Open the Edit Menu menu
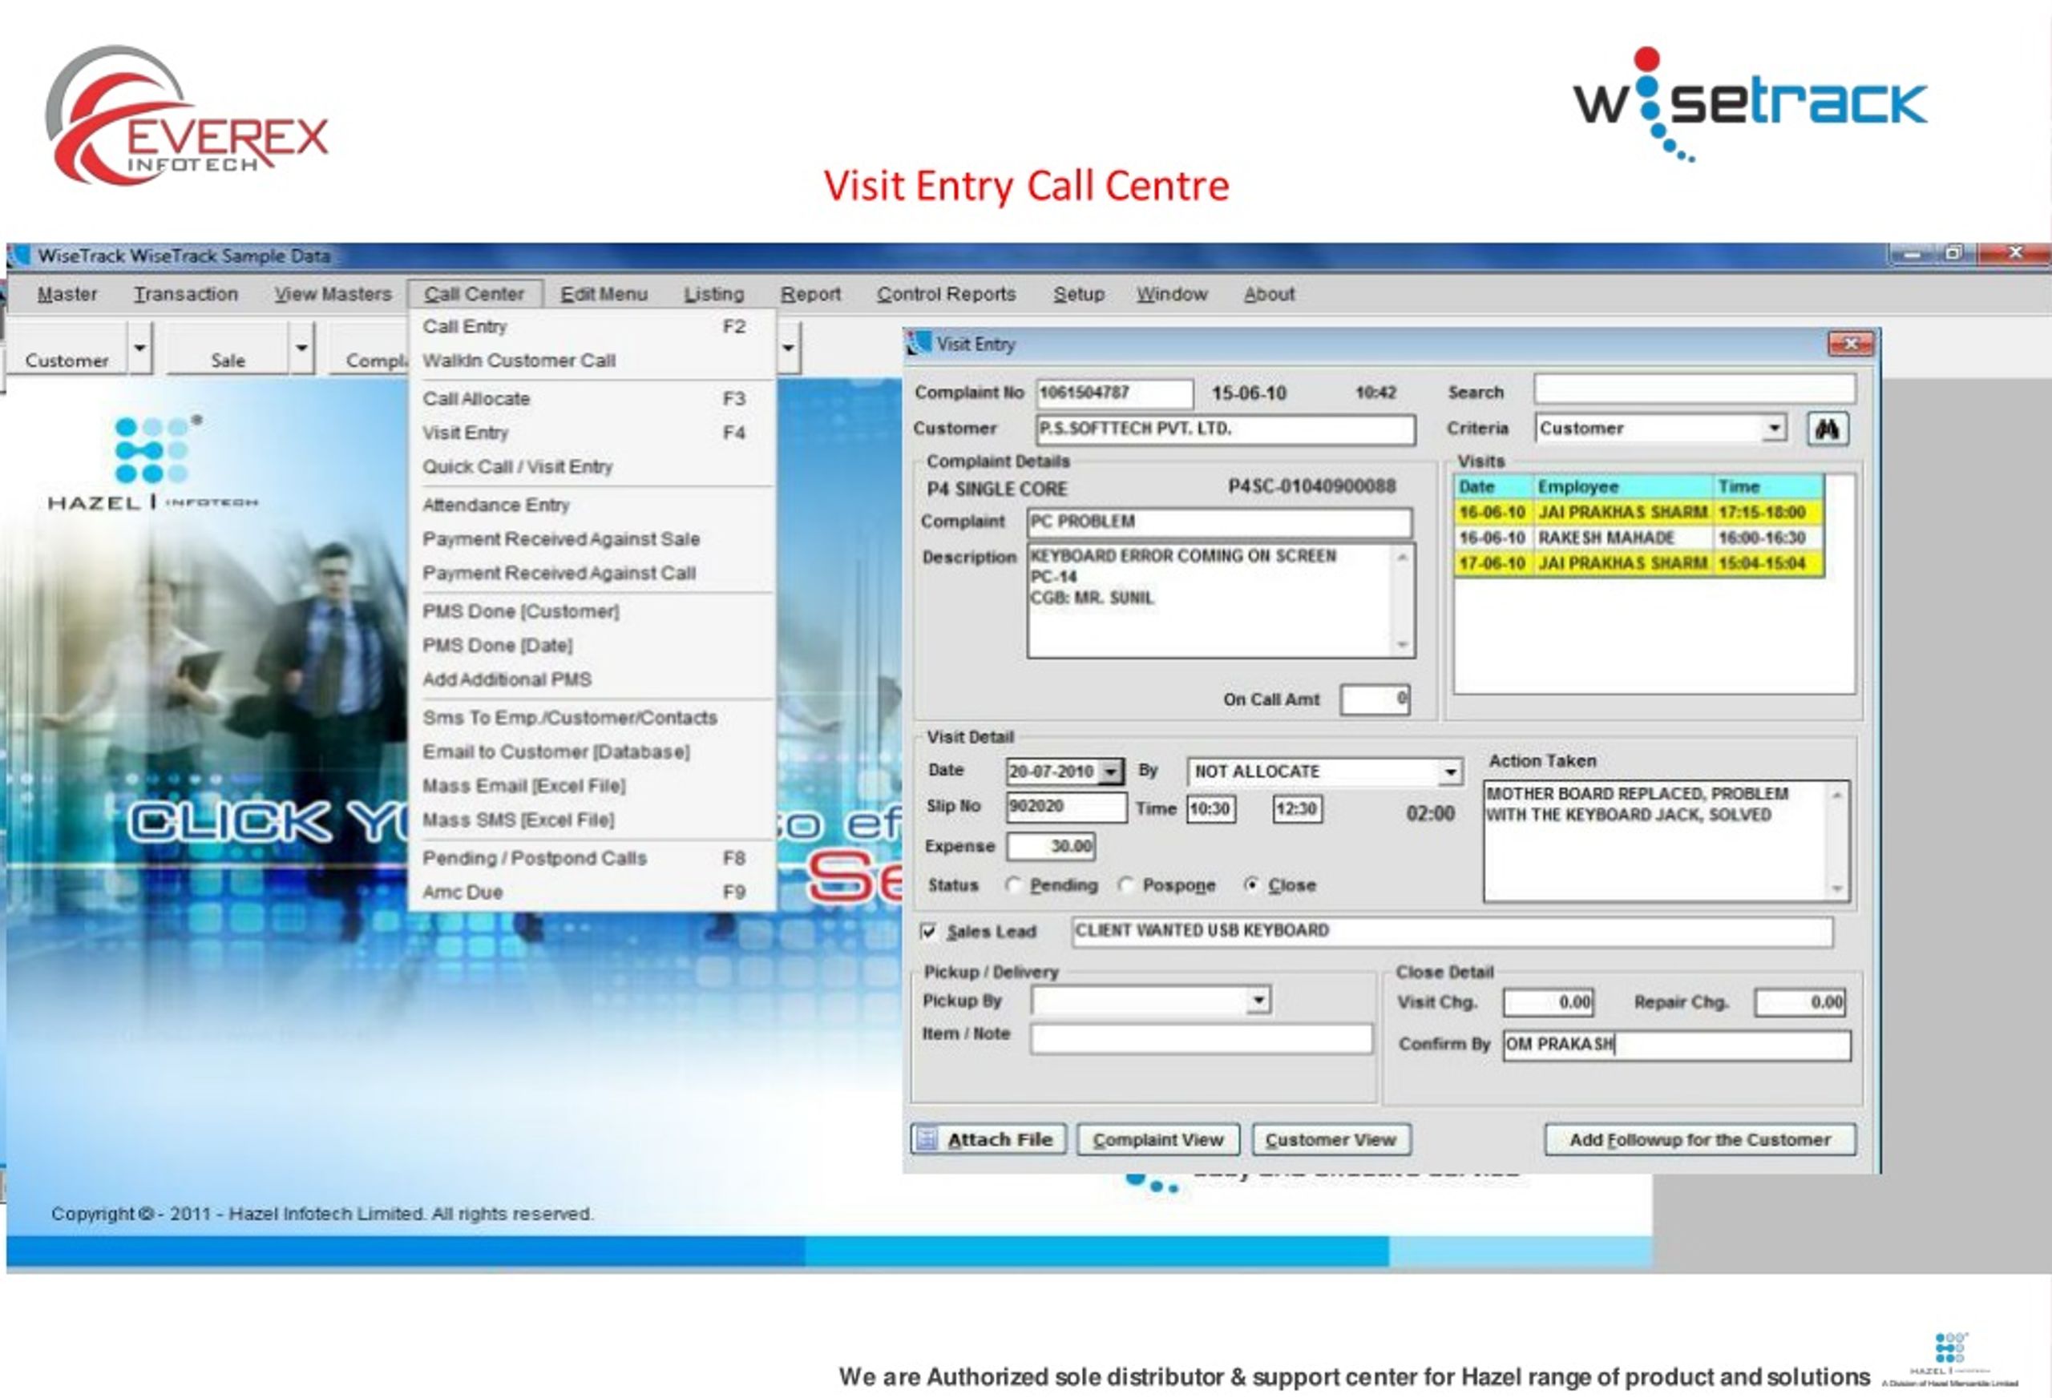 pyautogui.click(x=604, y=294)
